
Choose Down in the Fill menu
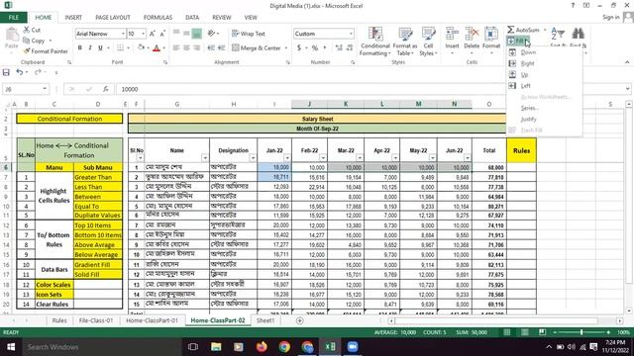(x=528, y=52)
